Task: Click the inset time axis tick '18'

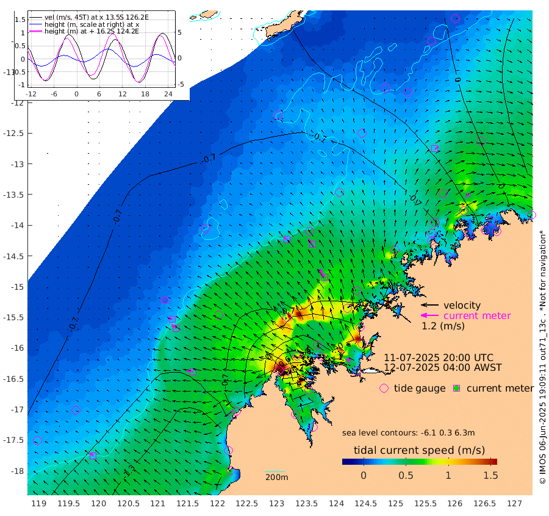Action: (x=145, y=94)
